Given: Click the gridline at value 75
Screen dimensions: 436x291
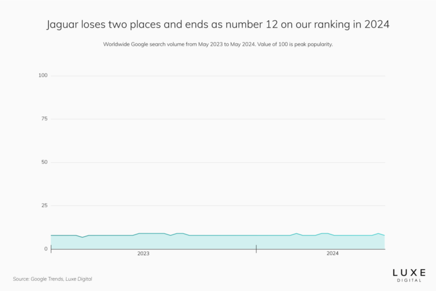Looking at the screenshot, I should [218, 119].
